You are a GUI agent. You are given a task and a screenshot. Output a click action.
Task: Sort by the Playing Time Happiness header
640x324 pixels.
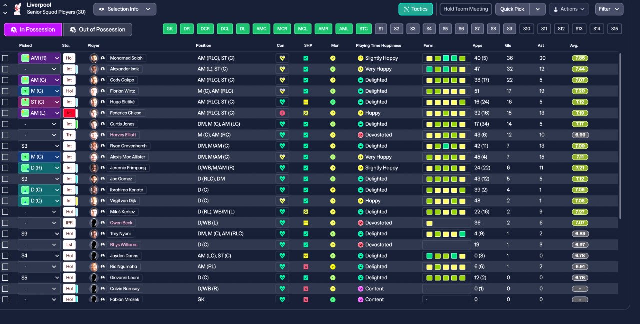pos(378,45)
